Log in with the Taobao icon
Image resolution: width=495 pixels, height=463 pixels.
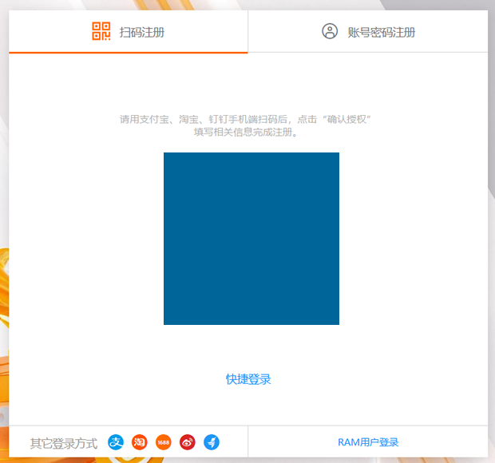tap(140, 442)
